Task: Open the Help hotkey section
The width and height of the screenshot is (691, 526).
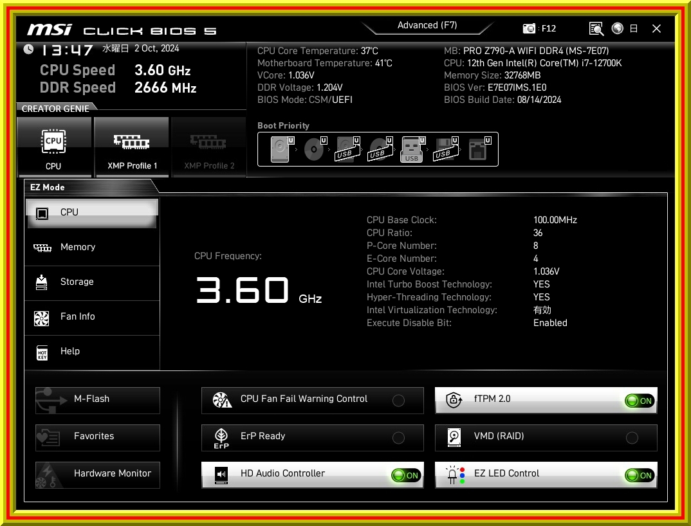Action: tap(91, 352)
